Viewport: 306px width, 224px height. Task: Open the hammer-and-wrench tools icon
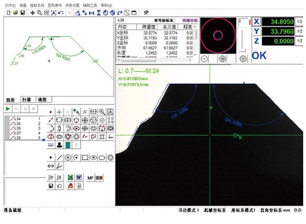coord(146,13)
